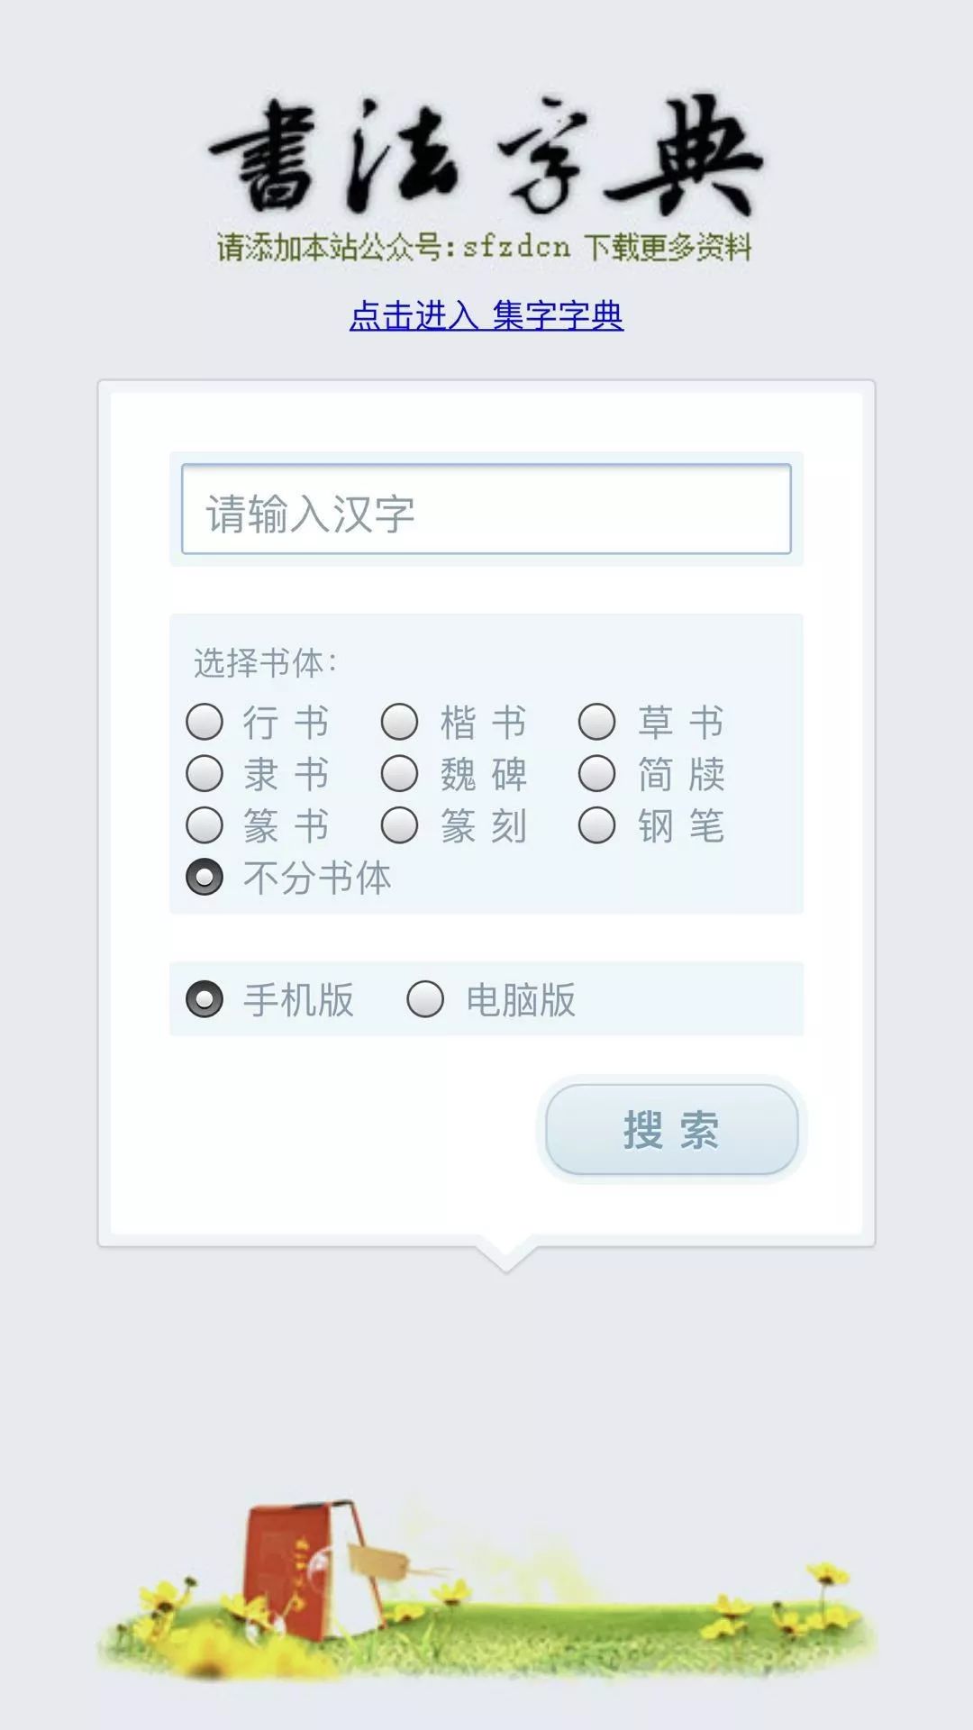The height and width of the screenshot is (1730, 973).
Task: Choose 简牍 as the script style
Action: (597, 773)
